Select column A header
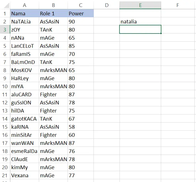The image size is (196, 182). [x=25, y=5]
